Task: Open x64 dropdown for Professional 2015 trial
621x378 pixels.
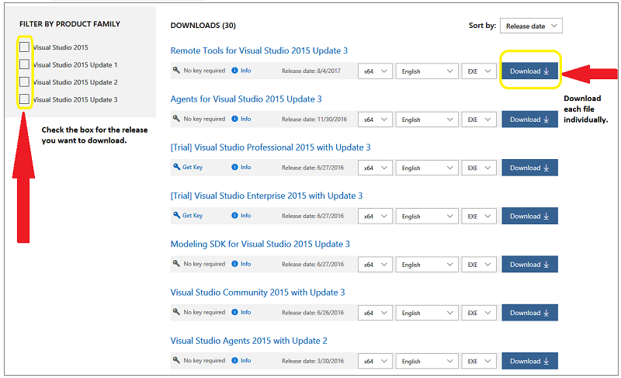Action: [375, 168]
